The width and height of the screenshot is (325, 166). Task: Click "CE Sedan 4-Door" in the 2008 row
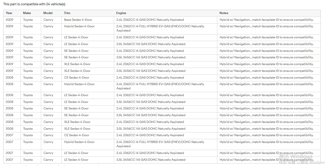77,78
